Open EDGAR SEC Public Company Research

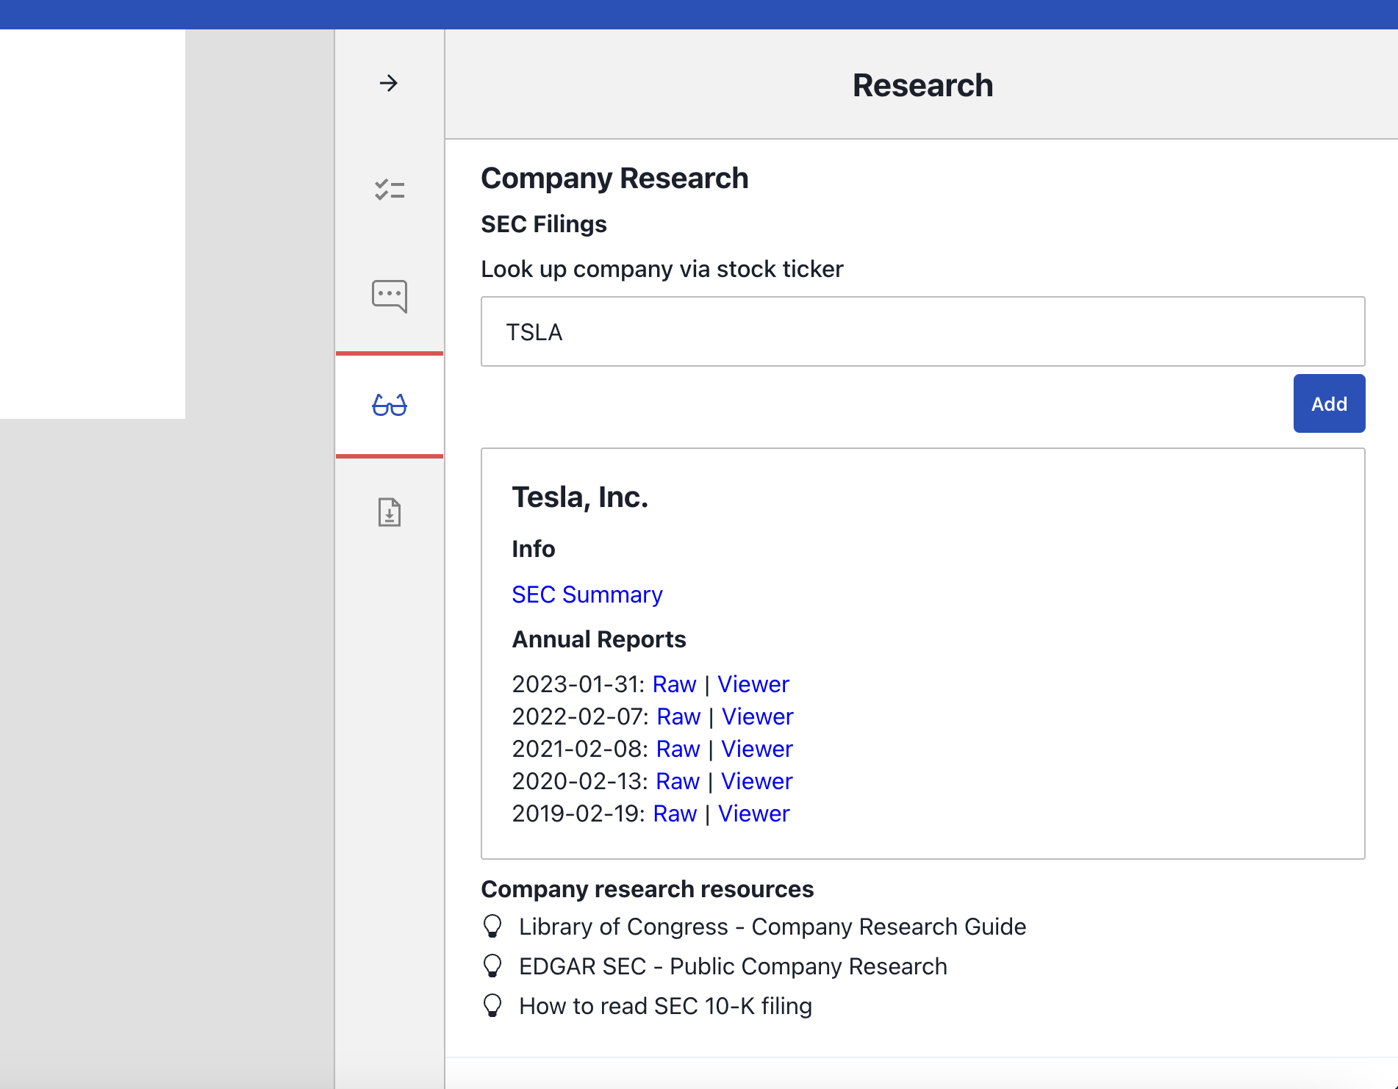(733, 966)
